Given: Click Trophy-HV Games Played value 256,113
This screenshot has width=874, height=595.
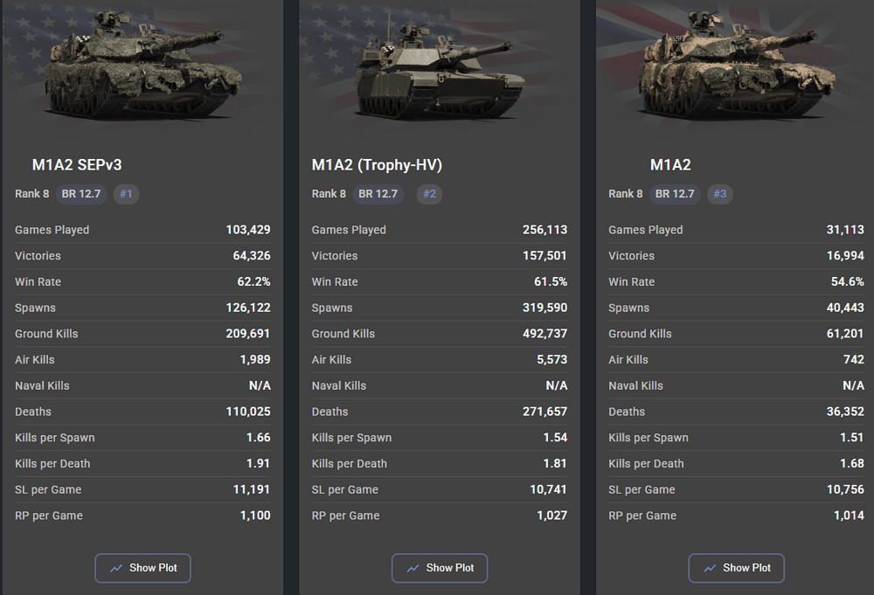Looking at the screenshot, I should pos(545,230).
